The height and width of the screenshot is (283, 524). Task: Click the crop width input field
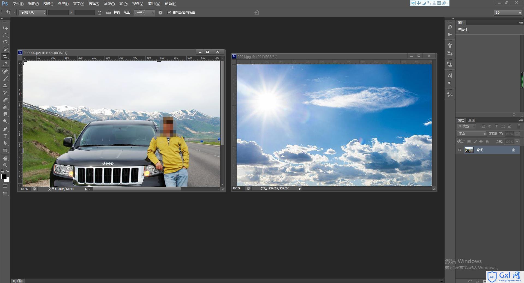pos(58,13)
